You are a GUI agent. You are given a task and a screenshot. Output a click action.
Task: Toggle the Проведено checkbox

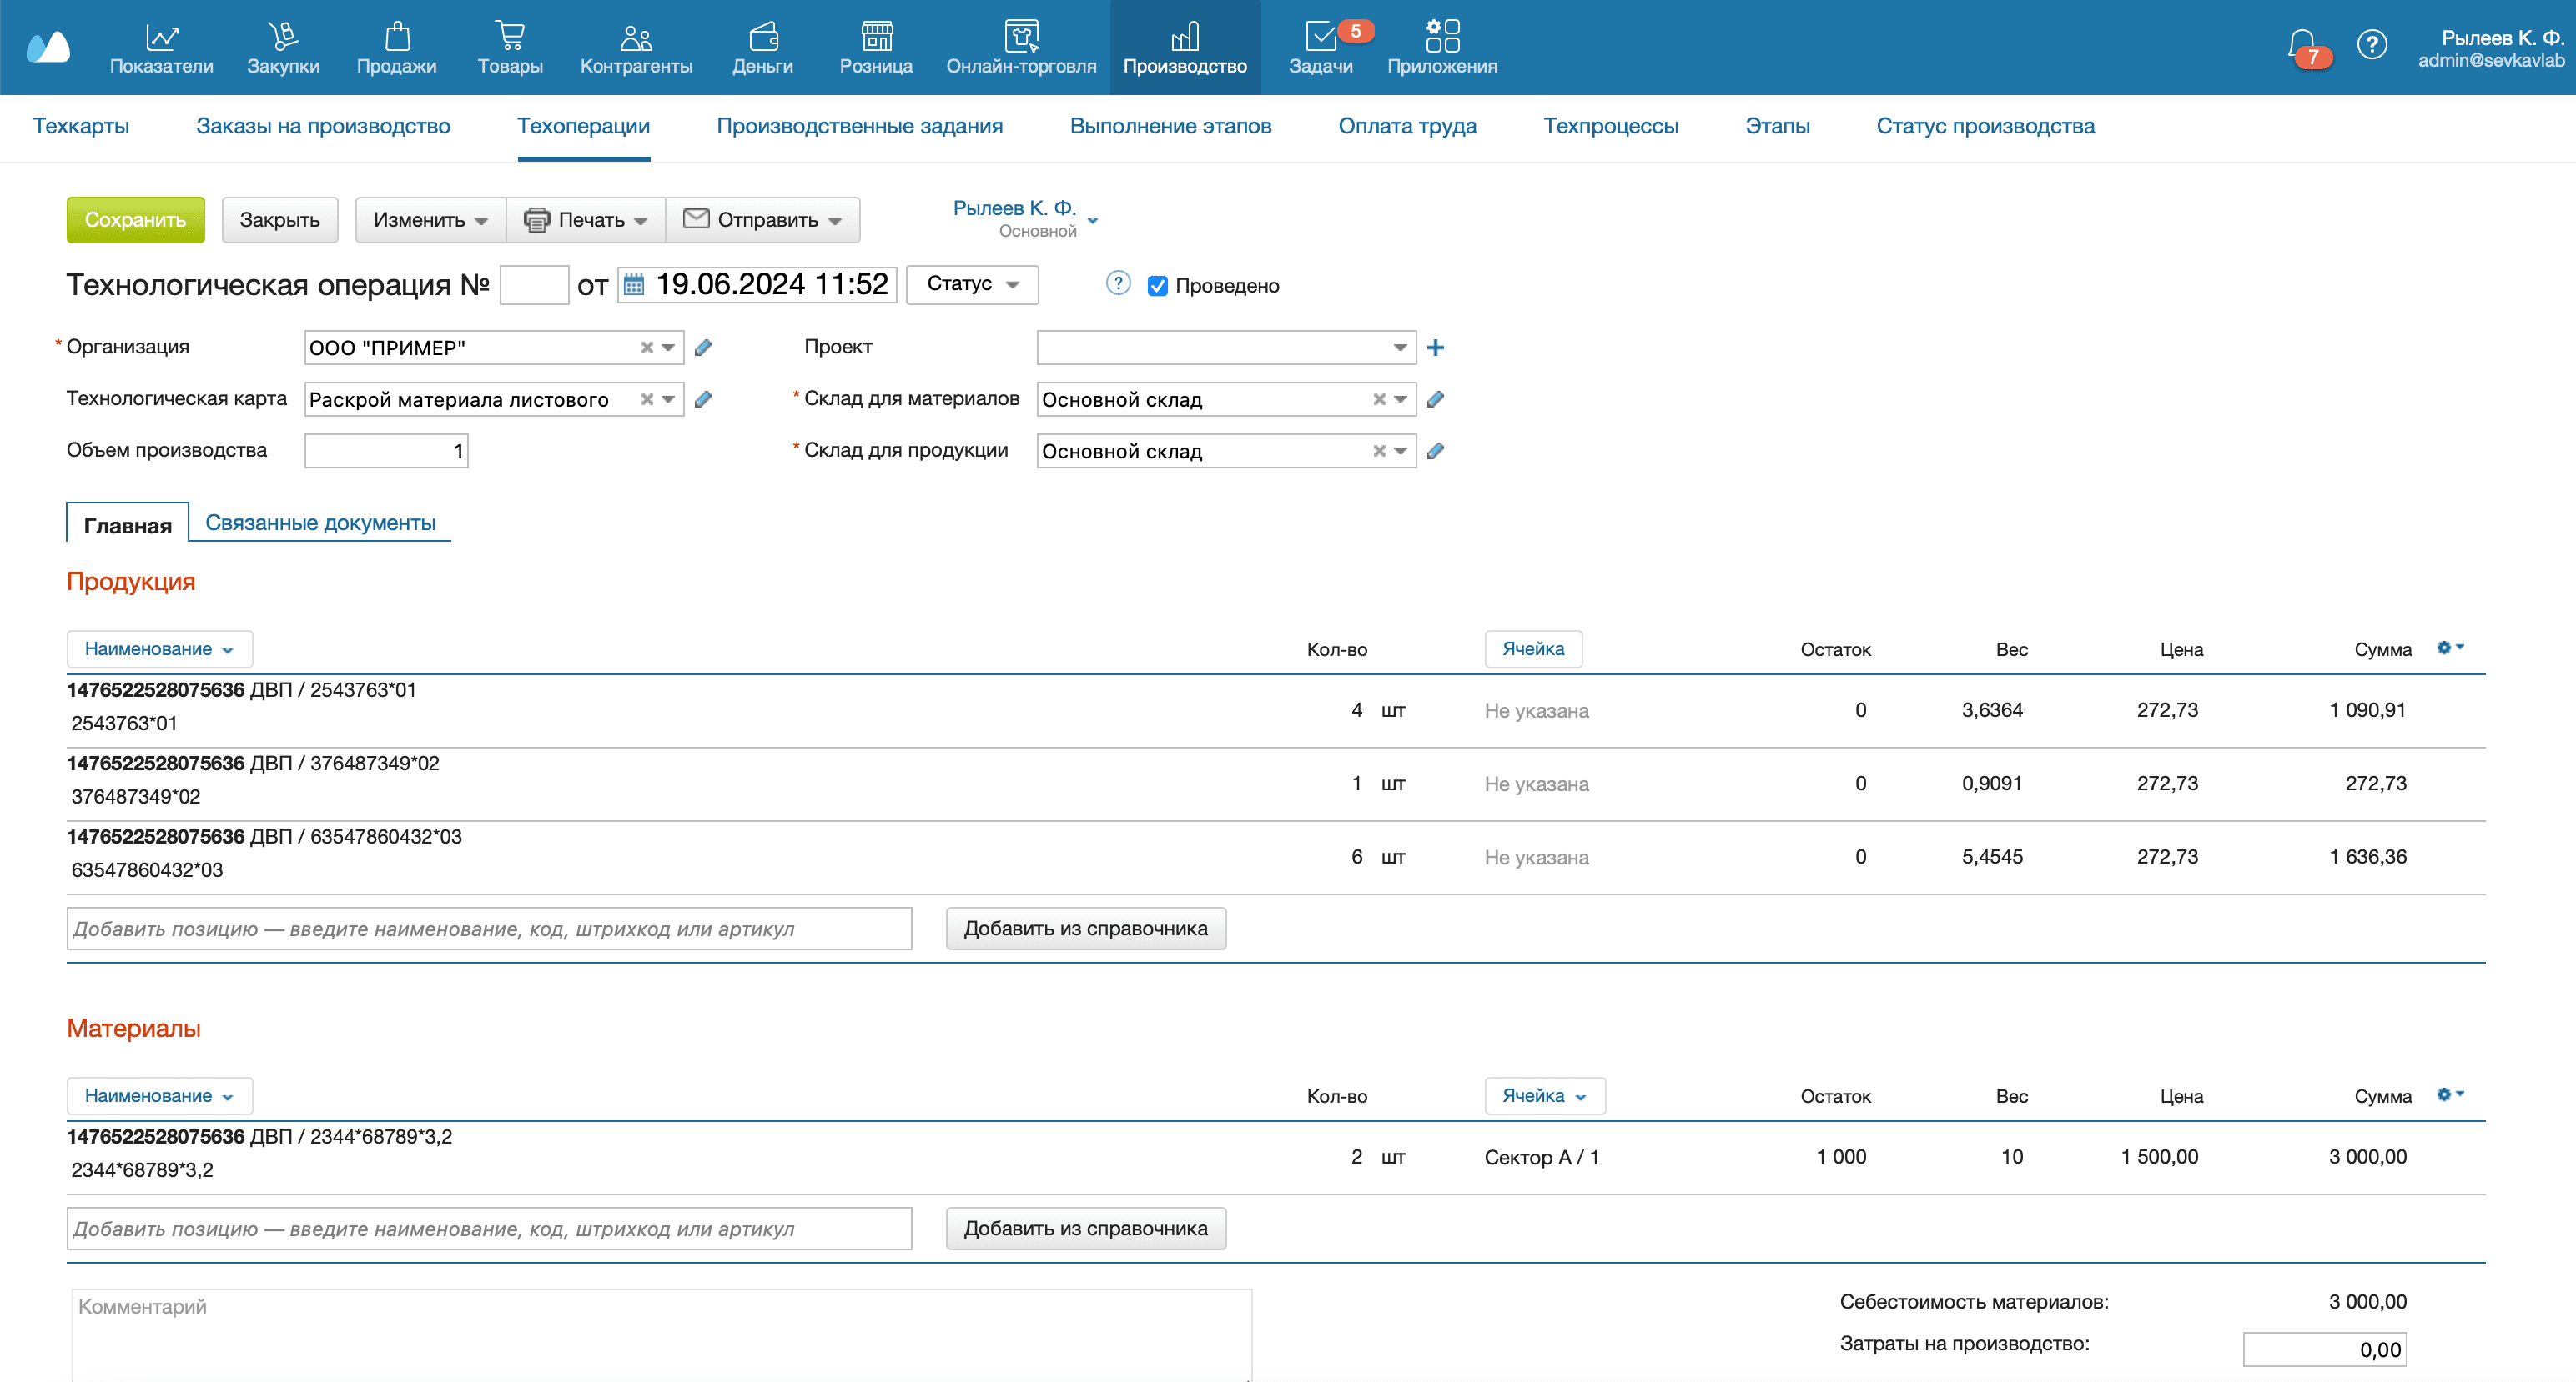pos(1157,286)
